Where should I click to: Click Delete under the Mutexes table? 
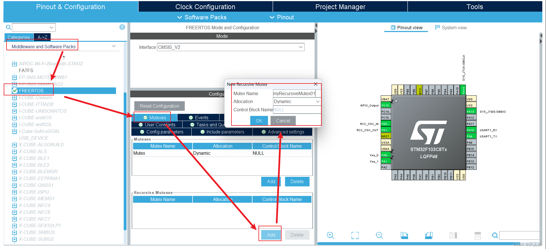297,181
